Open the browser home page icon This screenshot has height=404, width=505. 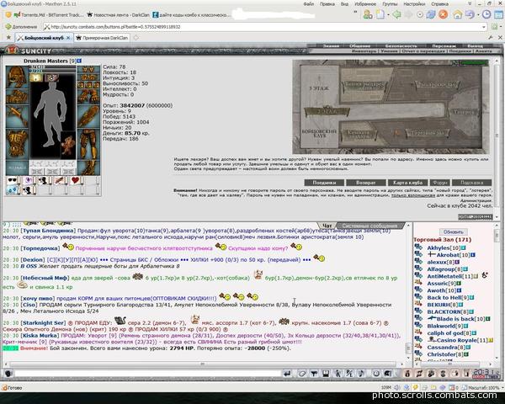pyautogui.click(x=457, y=14)
